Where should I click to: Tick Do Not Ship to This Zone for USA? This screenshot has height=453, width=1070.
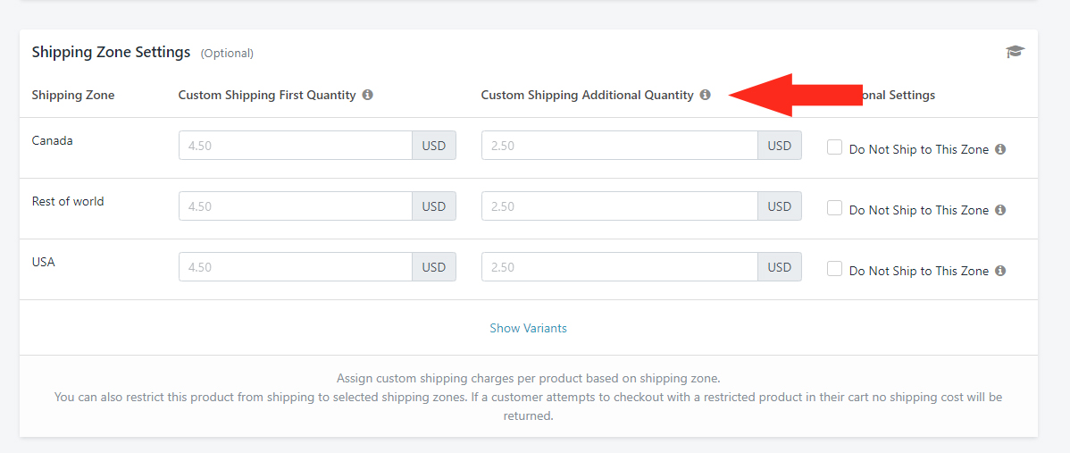[834, 269]
